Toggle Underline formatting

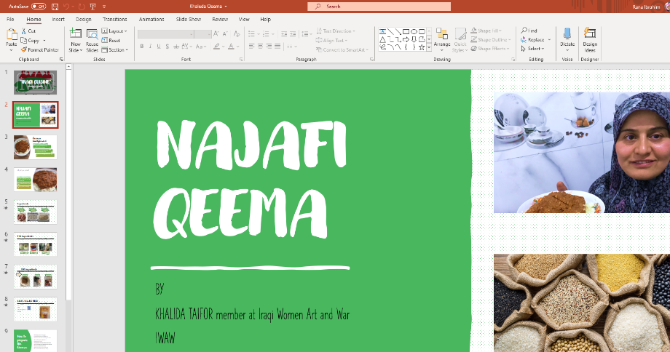tap(159, 47)
